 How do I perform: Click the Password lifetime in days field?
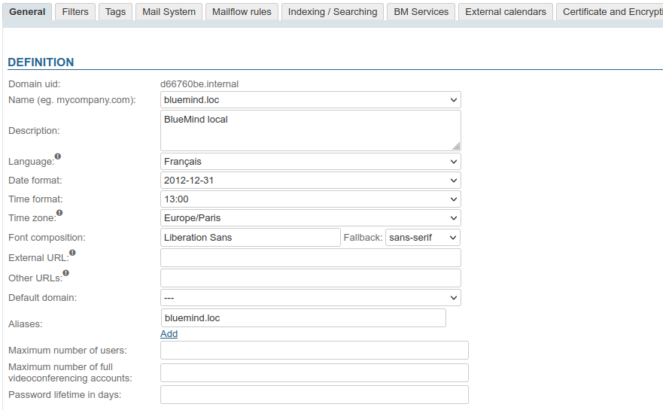coord(314,395)
